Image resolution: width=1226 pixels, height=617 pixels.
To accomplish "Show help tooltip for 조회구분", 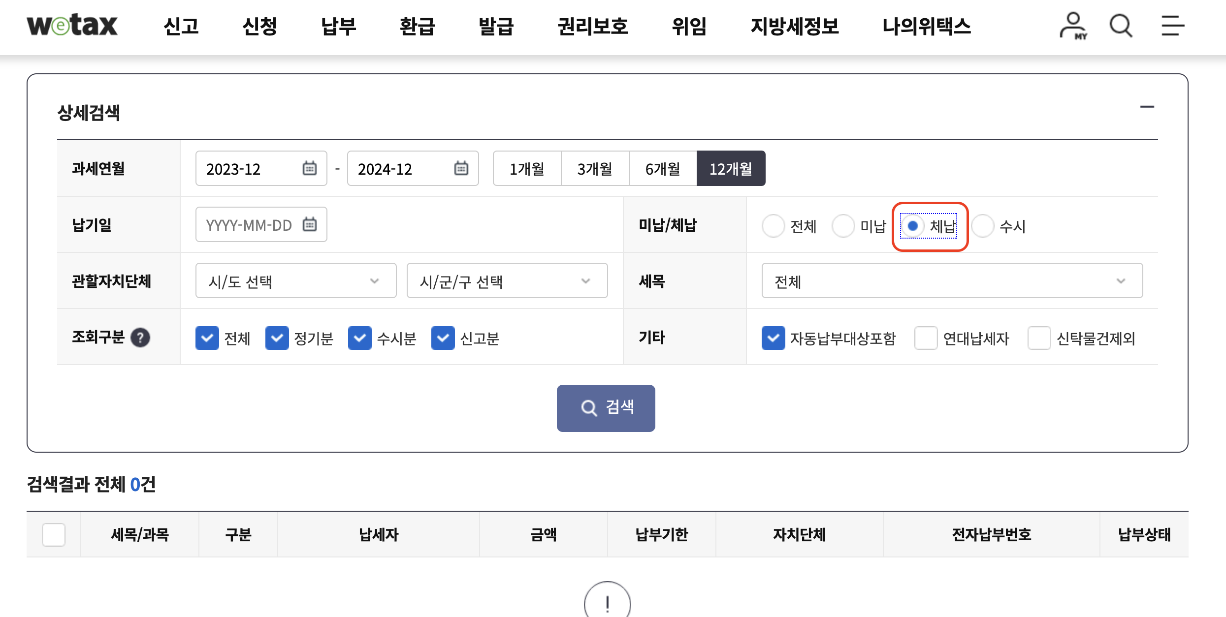I will pyautogui.click(x=140, y=338).
